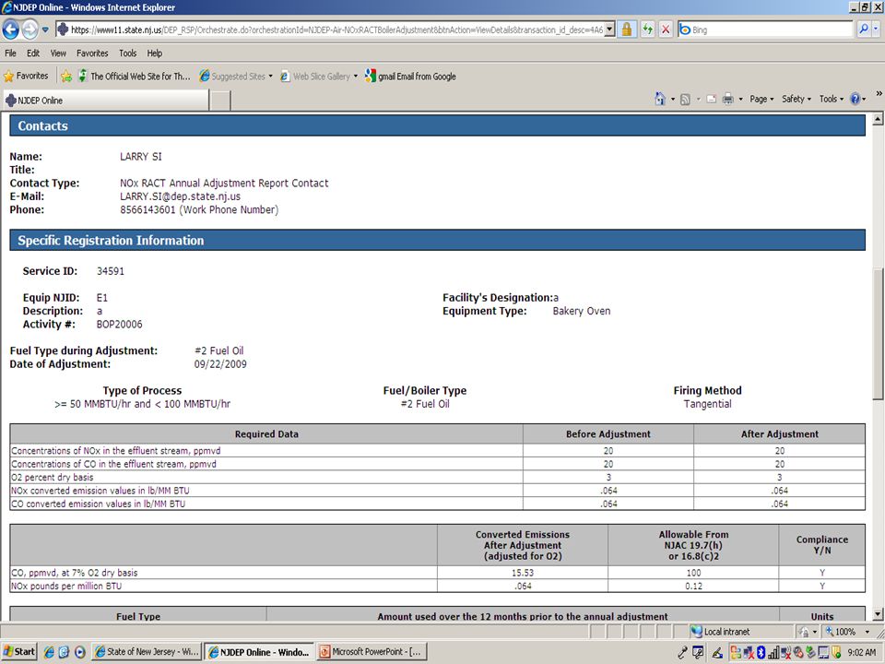Switch to Microsoft PowerPoint taskbar window
The width and height of the screenshot is (885, 664).
(372, 652)
